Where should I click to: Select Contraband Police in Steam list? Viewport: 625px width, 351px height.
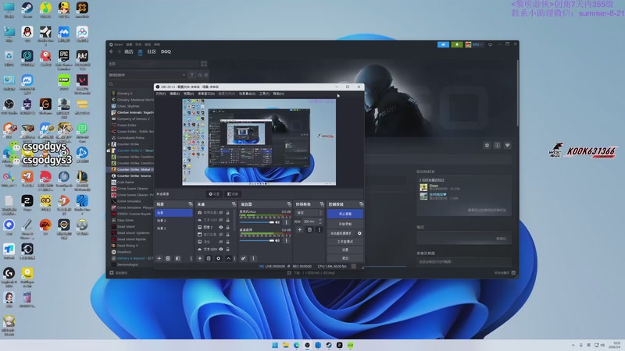tap(130, 138)
